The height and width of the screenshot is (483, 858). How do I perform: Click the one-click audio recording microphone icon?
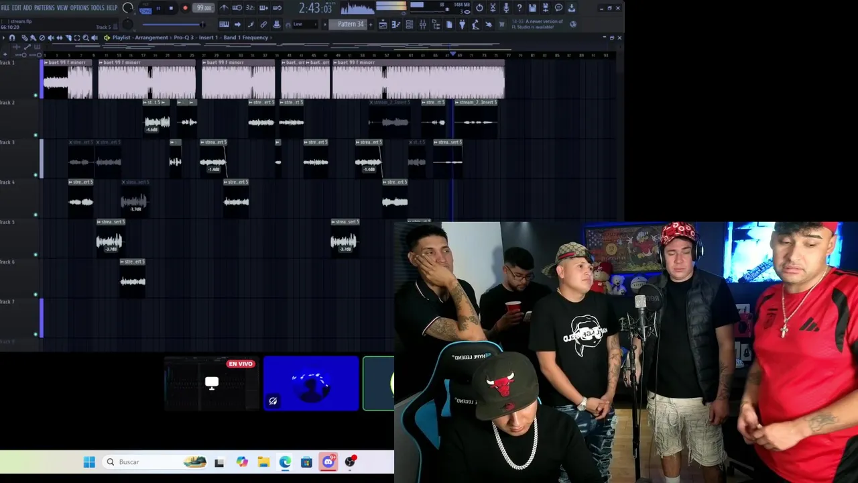click(x=506, y=8)
